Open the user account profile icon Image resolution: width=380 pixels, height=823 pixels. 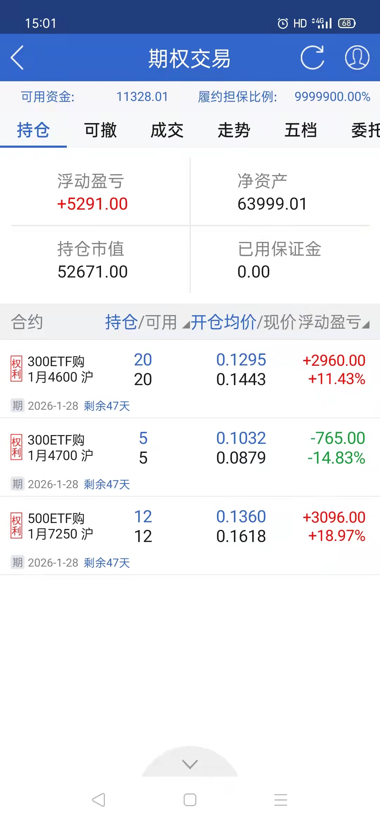click(x=357, y=58)
